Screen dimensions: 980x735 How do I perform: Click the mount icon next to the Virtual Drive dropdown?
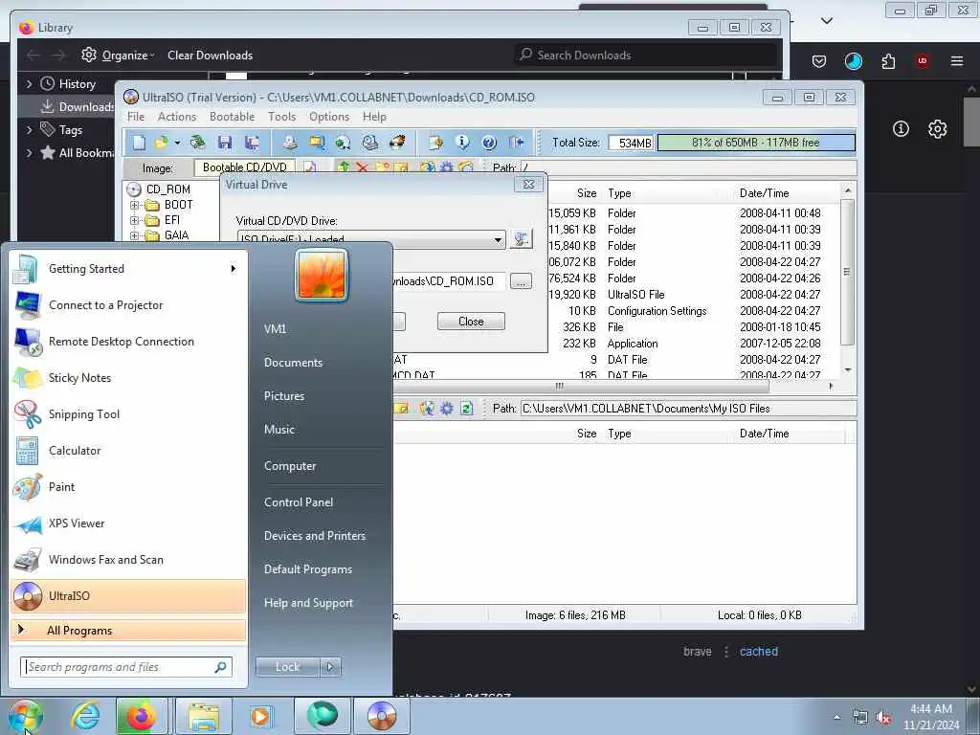(x=521, y=238)
